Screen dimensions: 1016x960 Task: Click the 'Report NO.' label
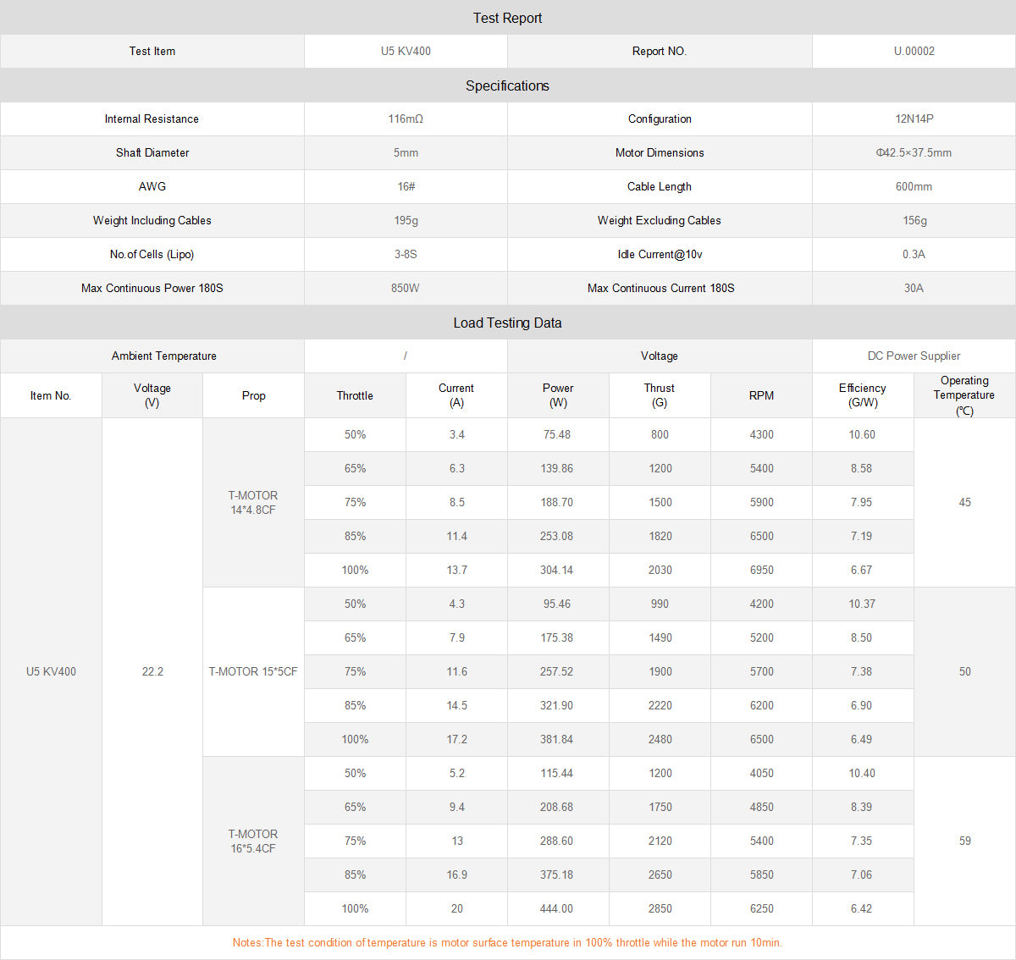660,51
